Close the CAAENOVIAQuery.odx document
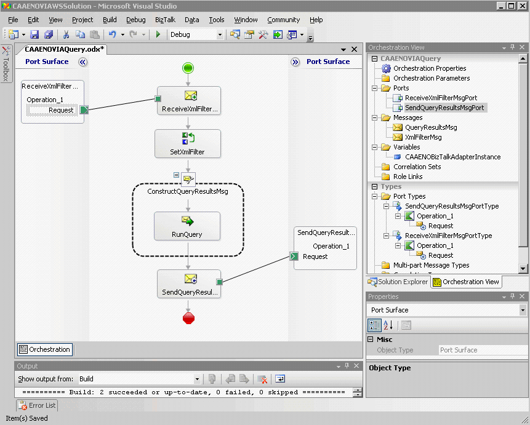530x425 pixels. pos(354,49)
